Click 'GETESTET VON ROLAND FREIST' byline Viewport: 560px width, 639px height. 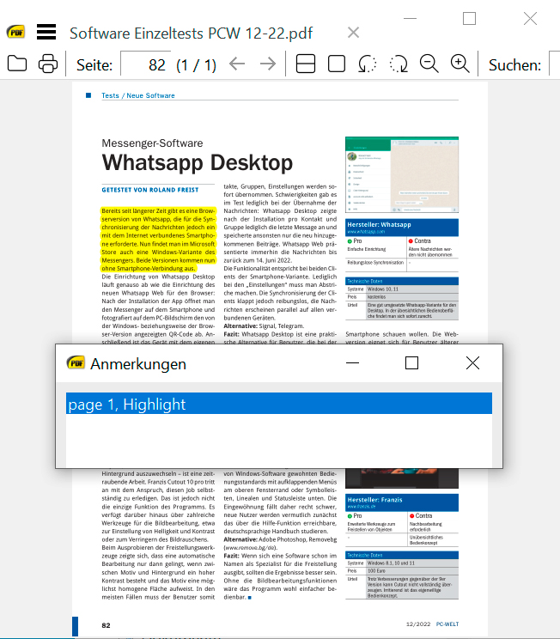pos(150,190)
